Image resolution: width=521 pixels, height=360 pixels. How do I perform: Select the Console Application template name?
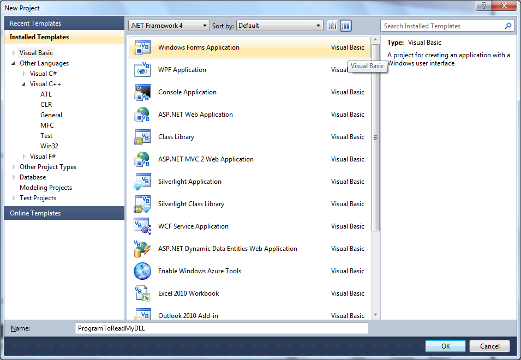188,92
